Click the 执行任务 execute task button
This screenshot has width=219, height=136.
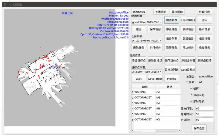pos(155,47)
